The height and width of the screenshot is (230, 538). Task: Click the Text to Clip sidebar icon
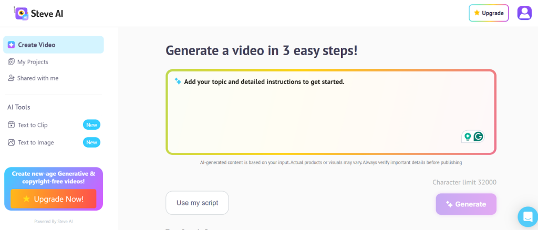click(x=12, y=125)
